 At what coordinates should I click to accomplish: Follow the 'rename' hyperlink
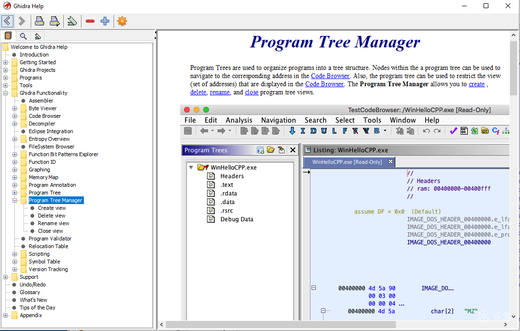(220, 92)
